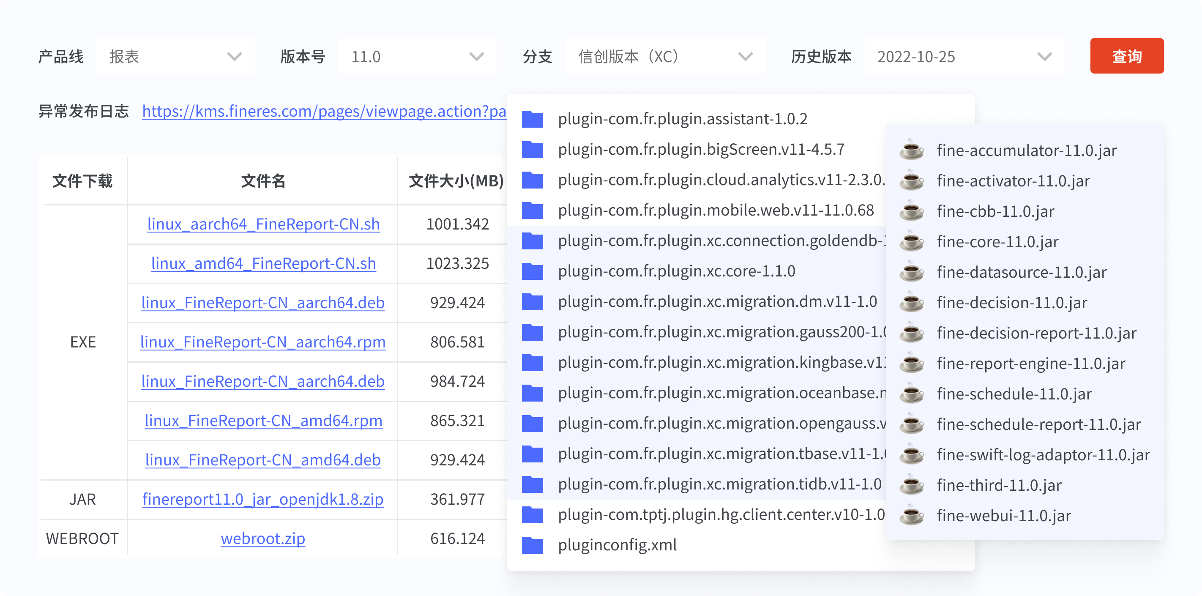Image resolution: width=1202 pixels, height=596 pixels.
Task: Expand the 版本号 dropdown set to 11.0
Action: 417,57
